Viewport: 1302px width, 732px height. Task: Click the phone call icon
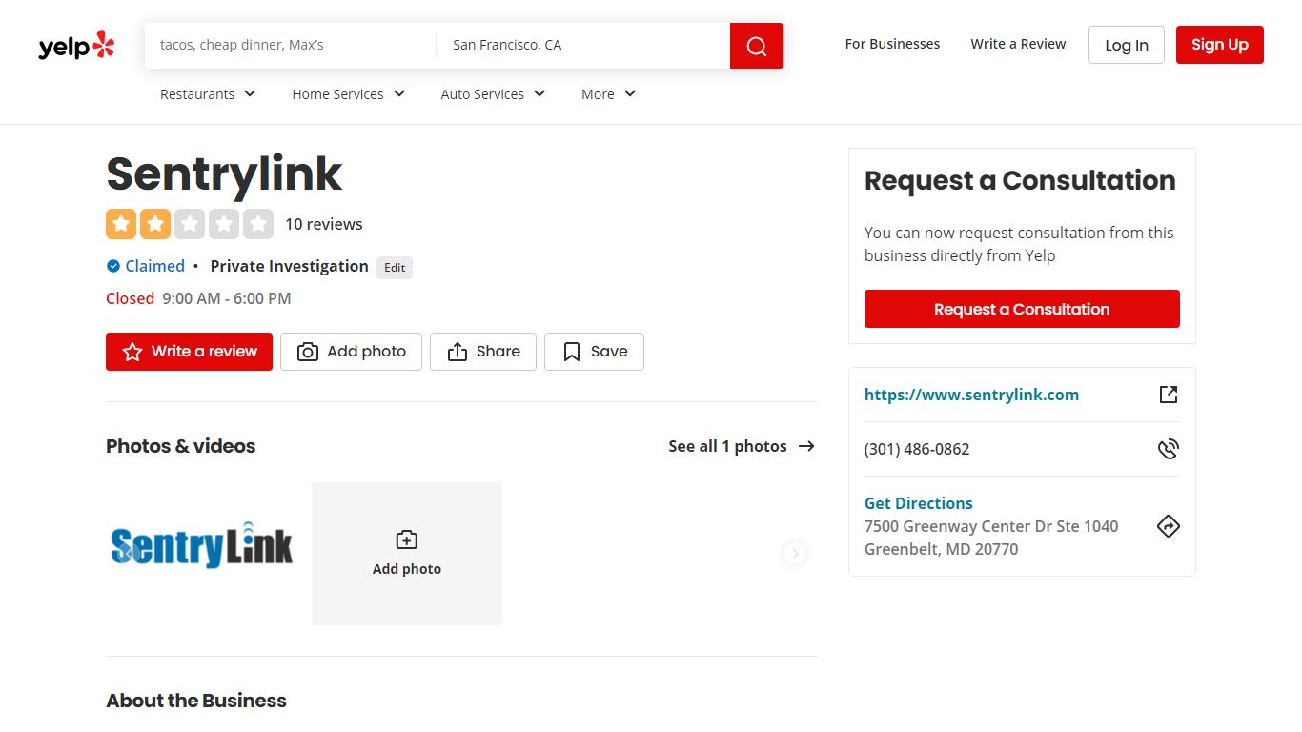point(1169,449)
